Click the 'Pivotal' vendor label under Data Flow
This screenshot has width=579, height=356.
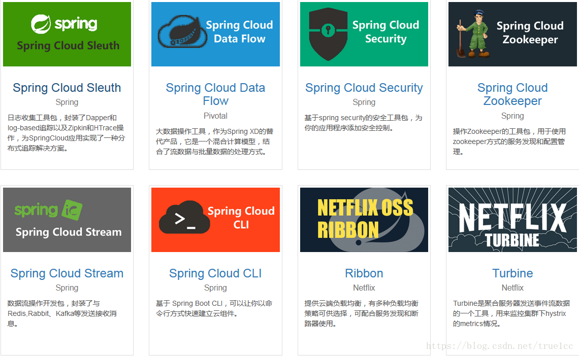click(x=216, y=116)
